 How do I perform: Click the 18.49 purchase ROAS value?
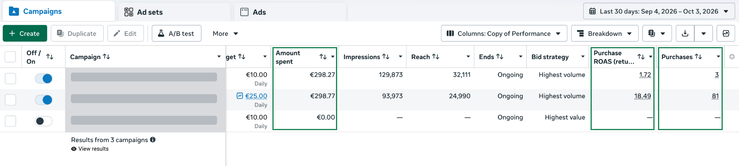tap(643, 96)
